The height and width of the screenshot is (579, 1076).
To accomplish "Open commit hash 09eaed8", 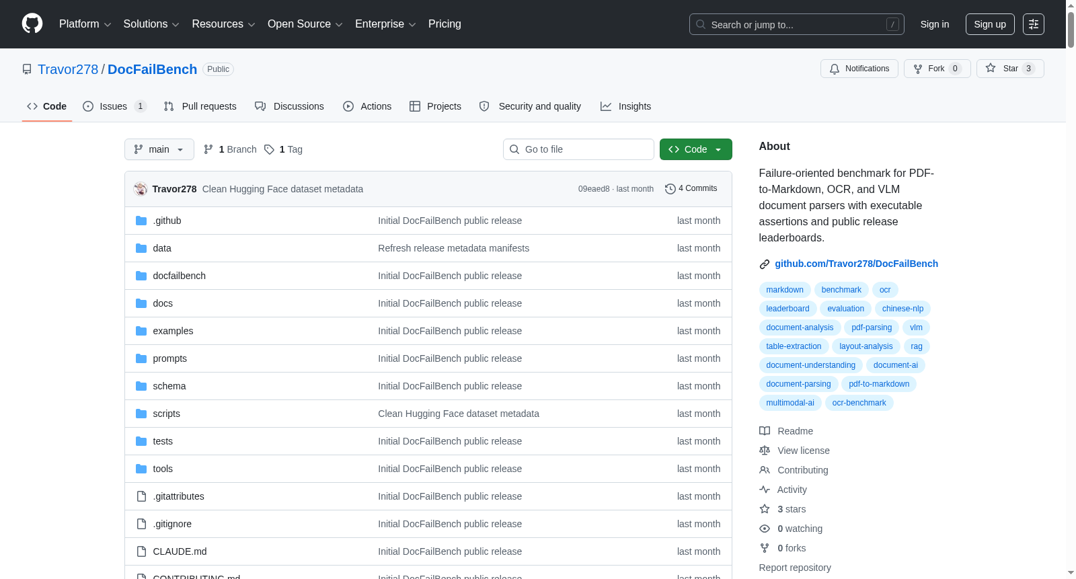I will point(594,189).
